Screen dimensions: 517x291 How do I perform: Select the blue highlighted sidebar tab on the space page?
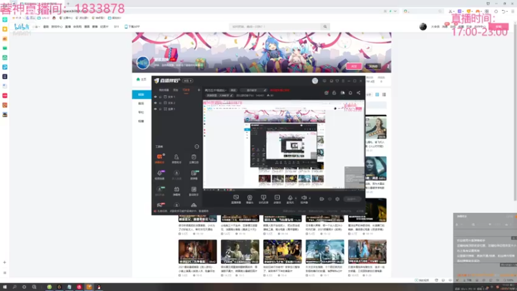tap(142, 94)
